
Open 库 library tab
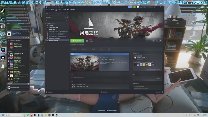[56, 9]
